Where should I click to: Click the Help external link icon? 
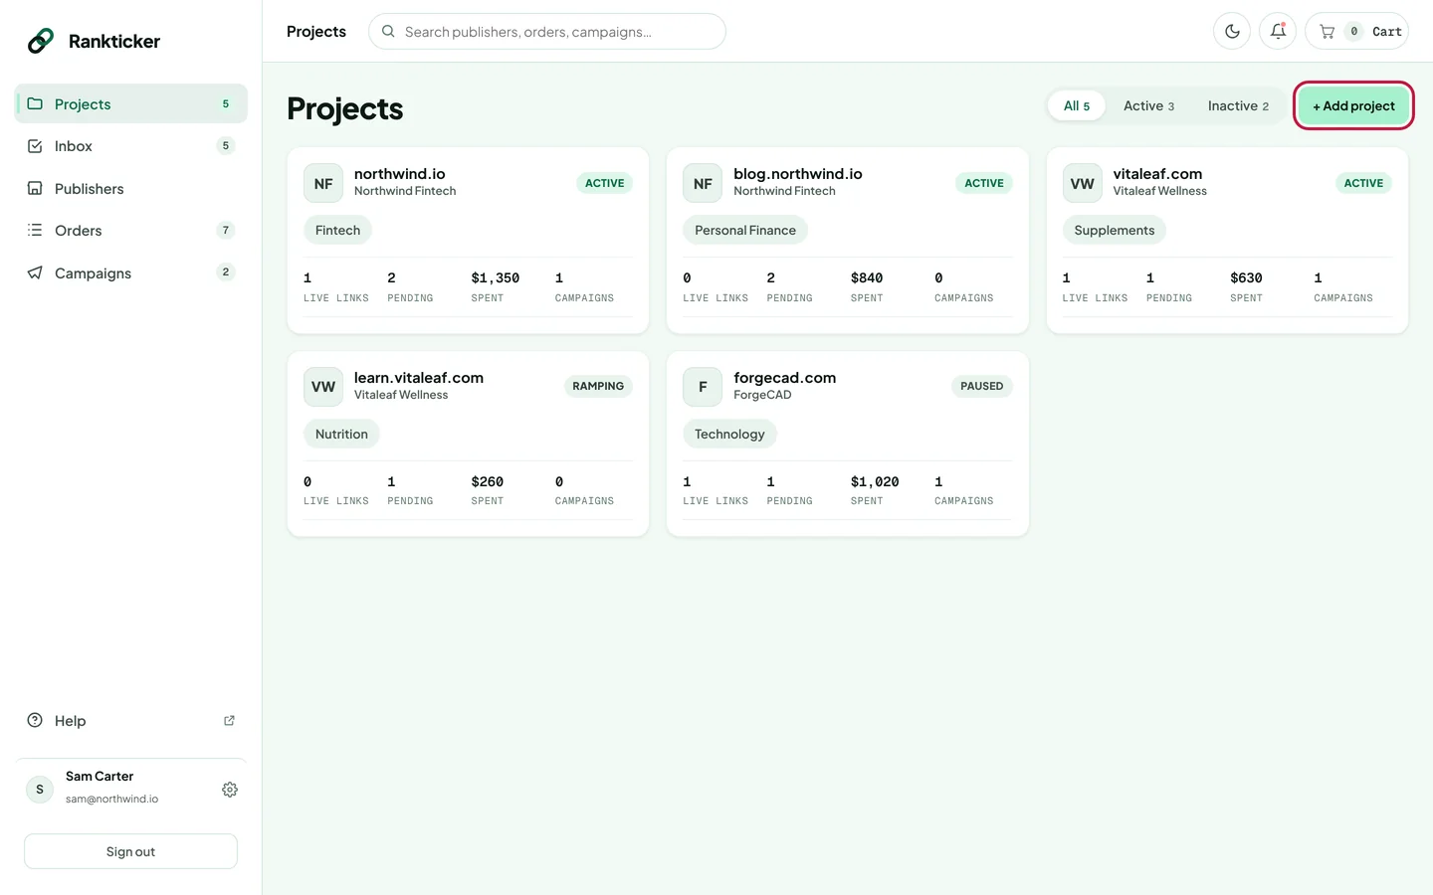pos(229,720)
